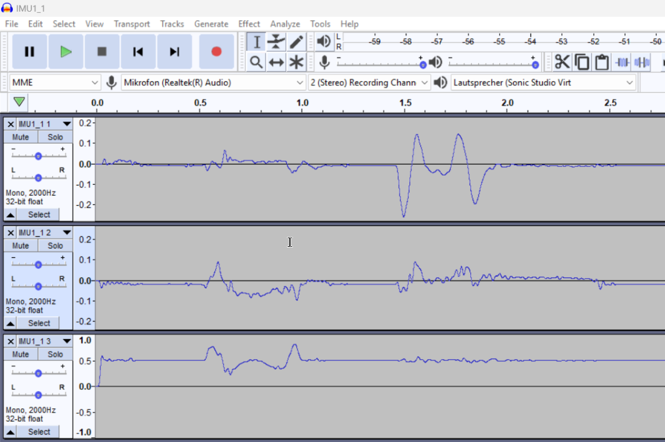This screenshot has height=442, width=665.
Task: Activate the Zoom magnifier tool
Action: pos(256,62)
